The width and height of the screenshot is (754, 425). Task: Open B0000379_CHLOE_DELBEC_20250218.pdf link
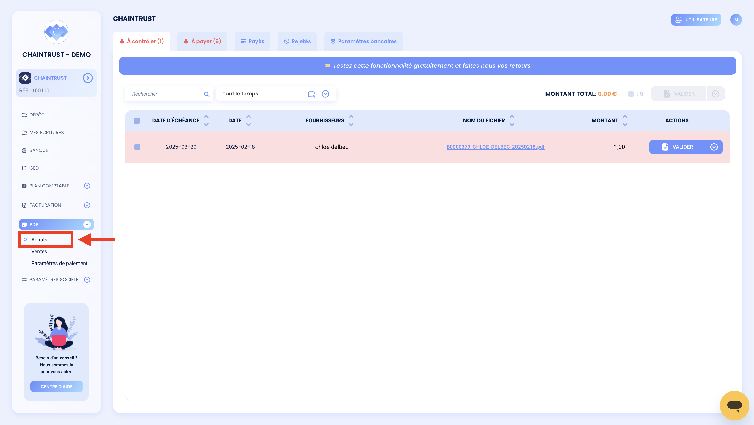tap(495, 147)
